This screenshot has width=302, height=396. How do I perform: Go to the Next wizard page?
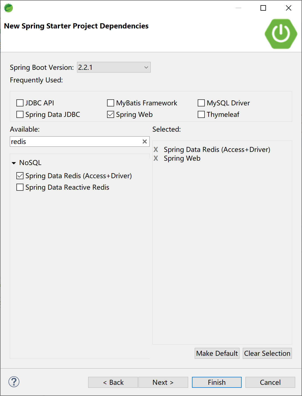point(163,382)
